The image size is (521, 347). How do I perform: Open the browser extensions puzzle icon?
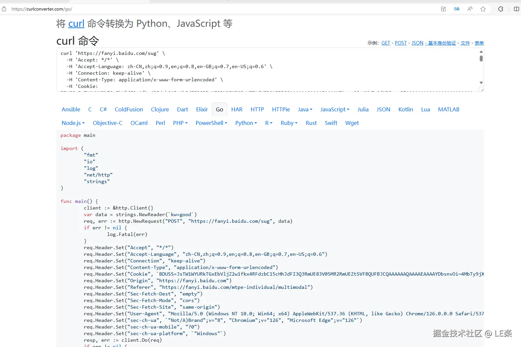pyautogui.click(x=501, y=9)
